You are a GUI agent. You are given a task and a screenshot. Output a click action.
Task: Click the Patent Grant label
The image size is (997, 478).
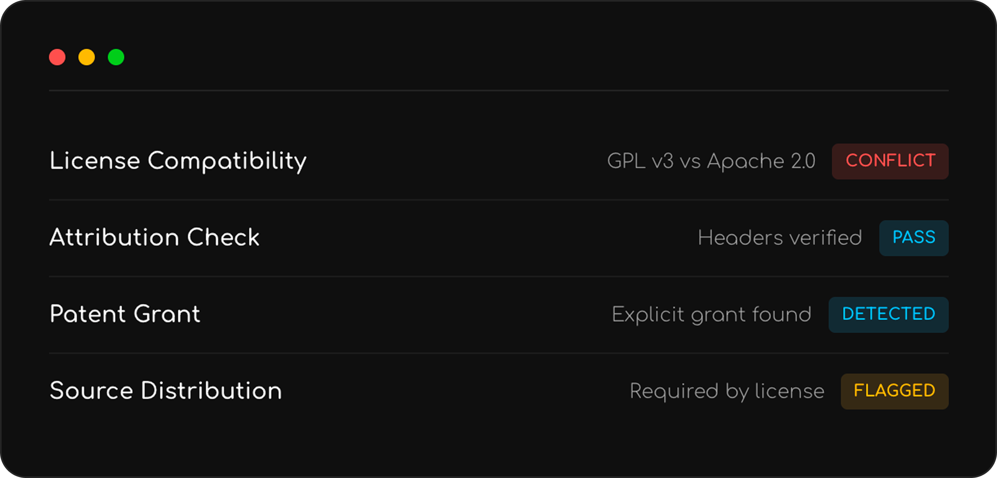(125, 314)
